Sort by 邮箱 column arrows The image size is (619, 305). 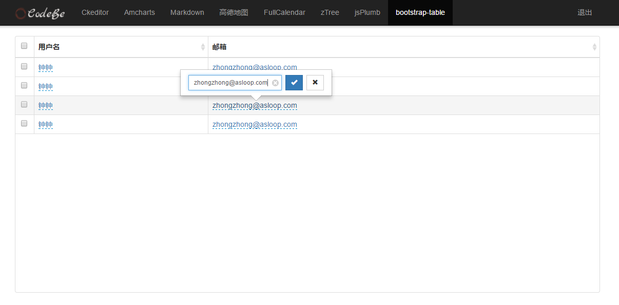coord(594,47)
